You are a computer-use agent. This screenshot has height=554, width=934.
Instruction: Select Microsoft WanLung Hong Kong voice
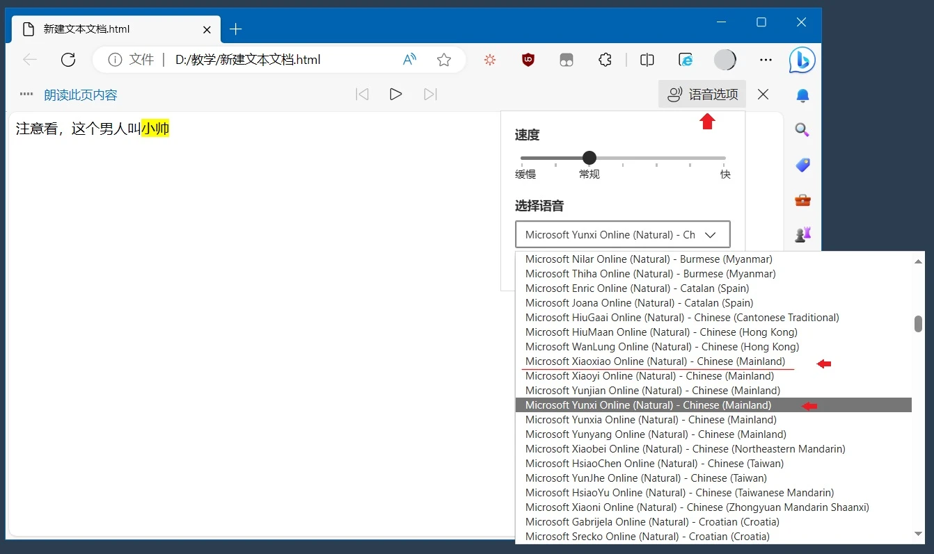(x=713, y=347)
